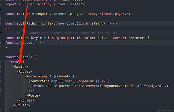Click routePaths.map in JSX
The height and width of the screenshot is (112, 174).
pyautogui.click(x=44, y=81)
